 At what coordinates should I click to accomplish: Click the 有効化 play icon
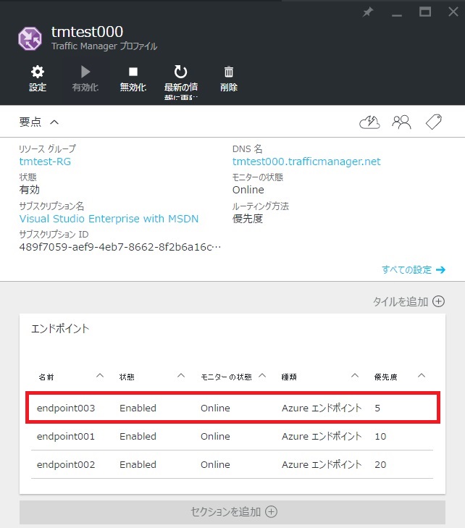click(x=85, y=72)
